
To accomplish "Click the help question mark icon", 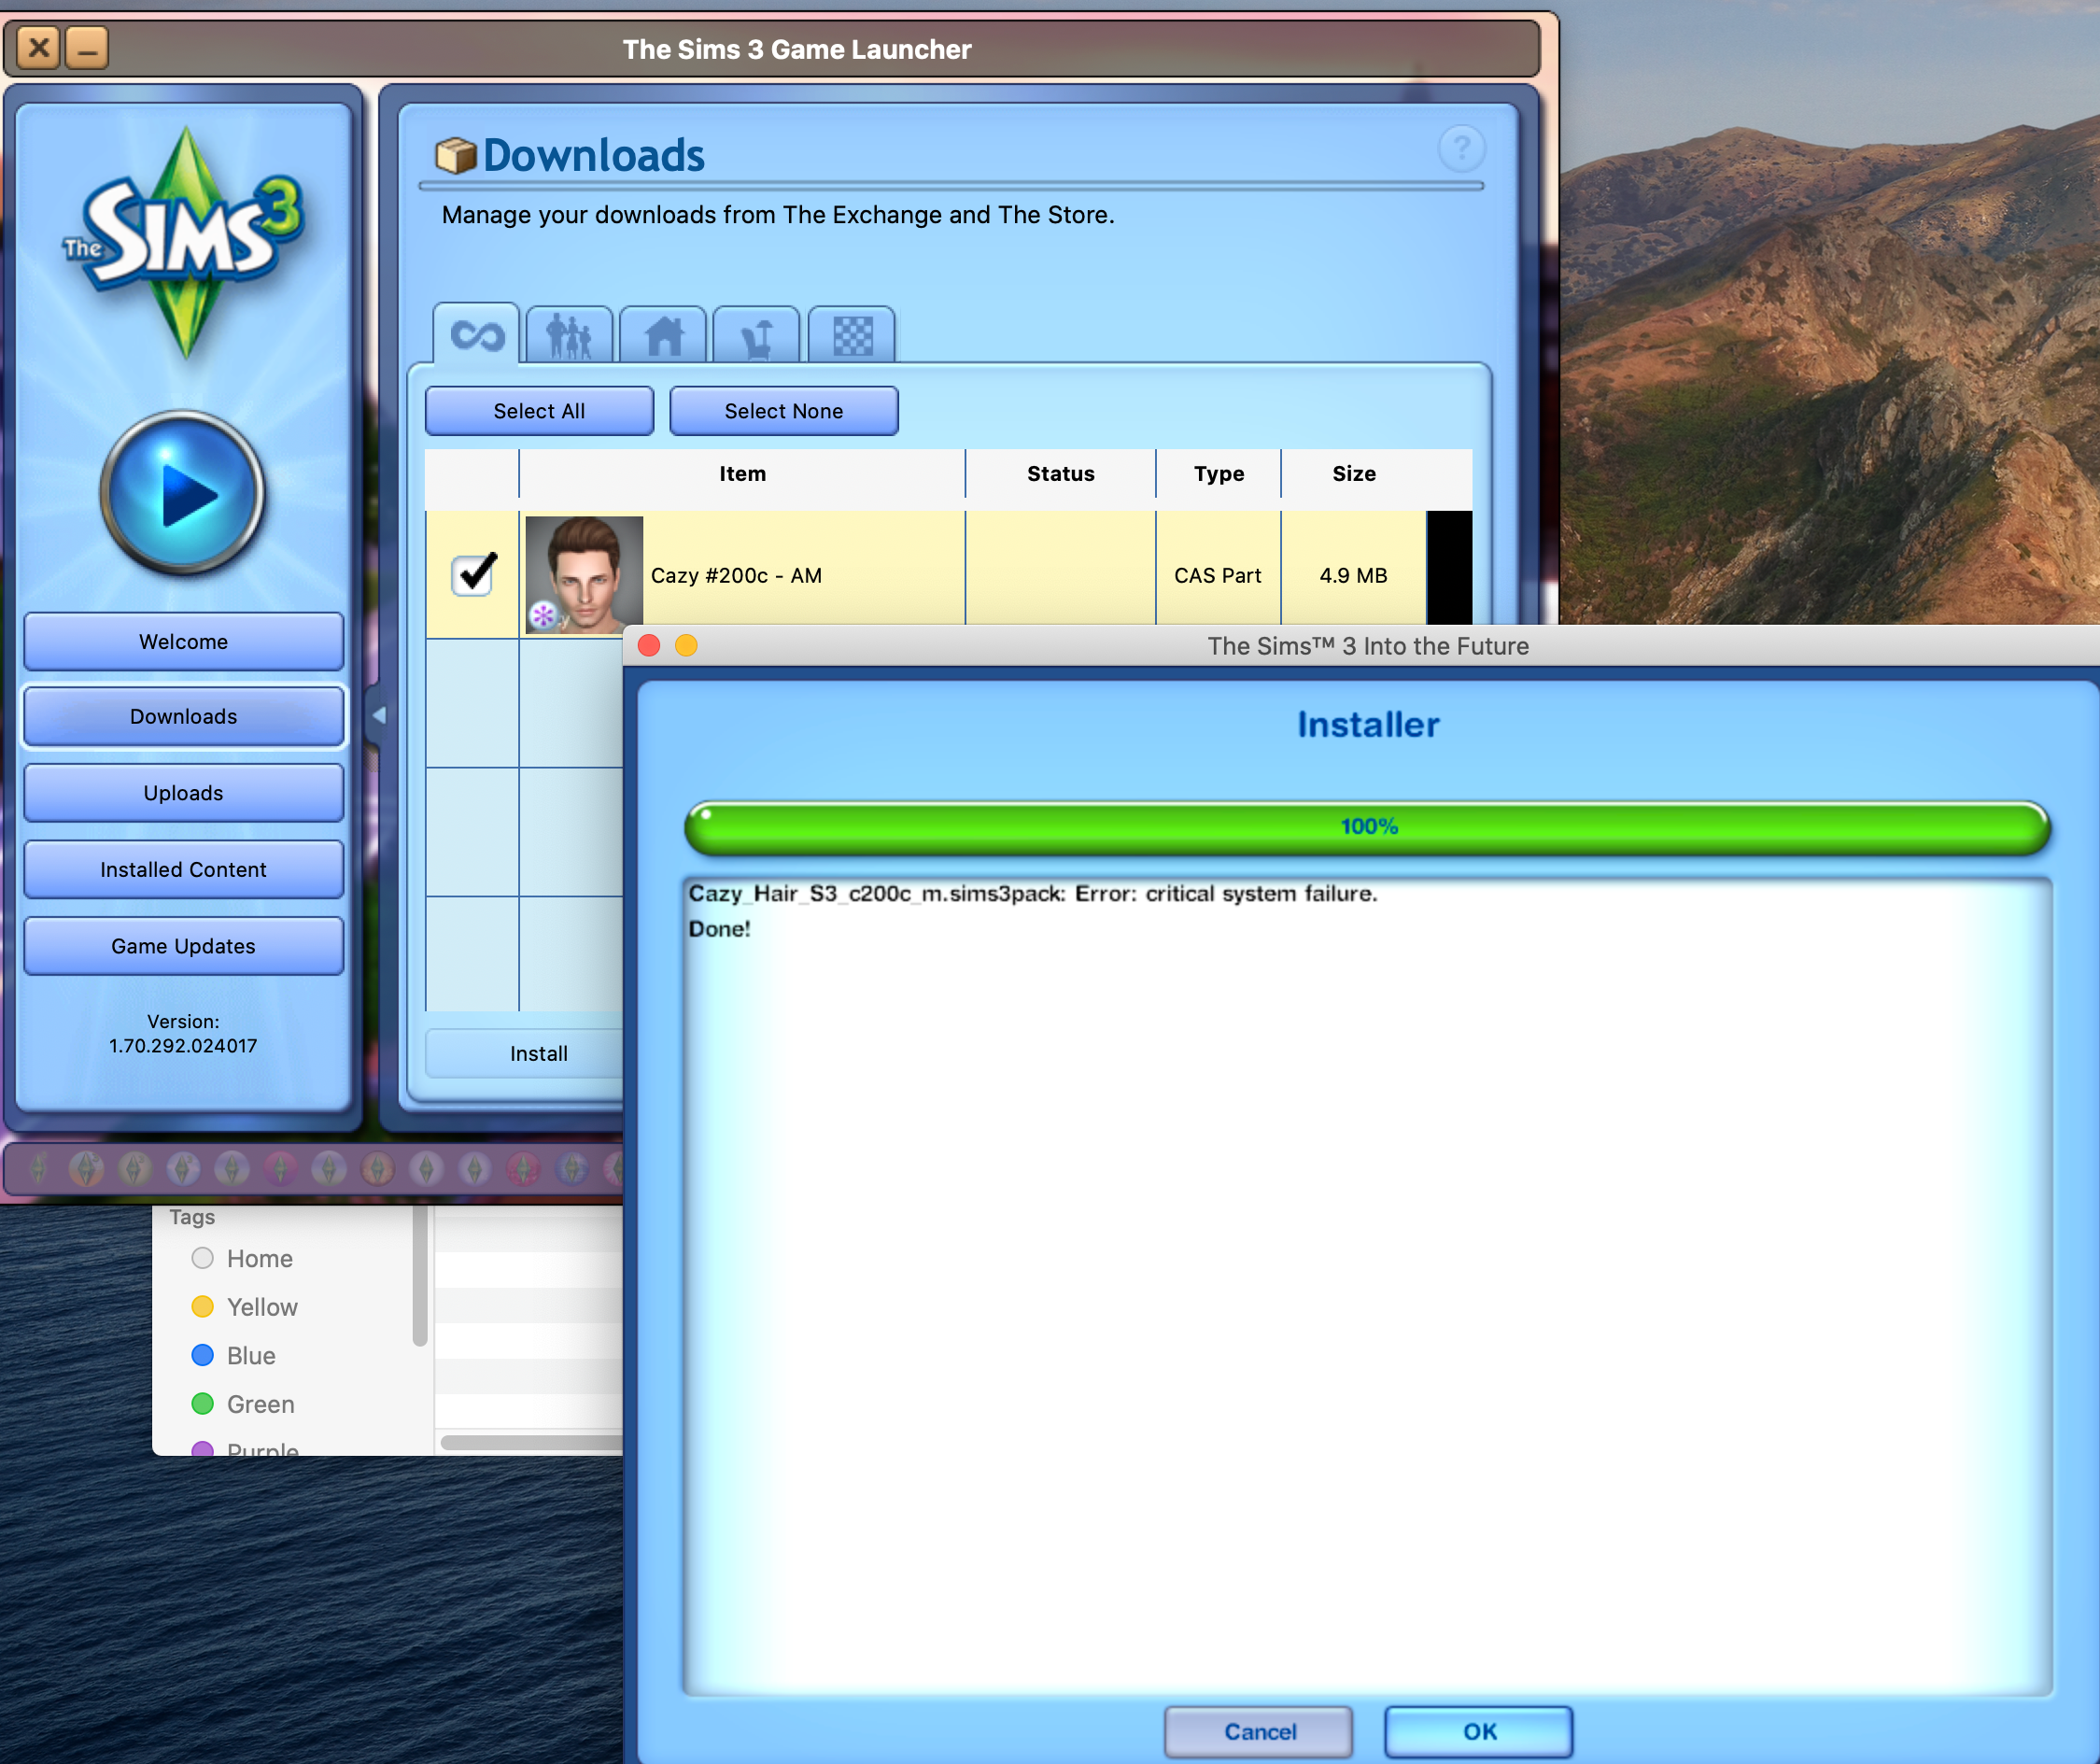I will (1461, 149).
